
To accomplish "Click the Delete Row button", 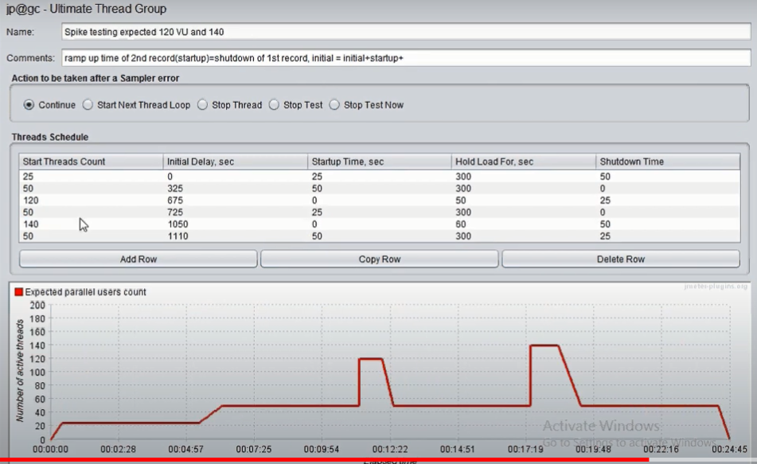I will pos(621,259).
